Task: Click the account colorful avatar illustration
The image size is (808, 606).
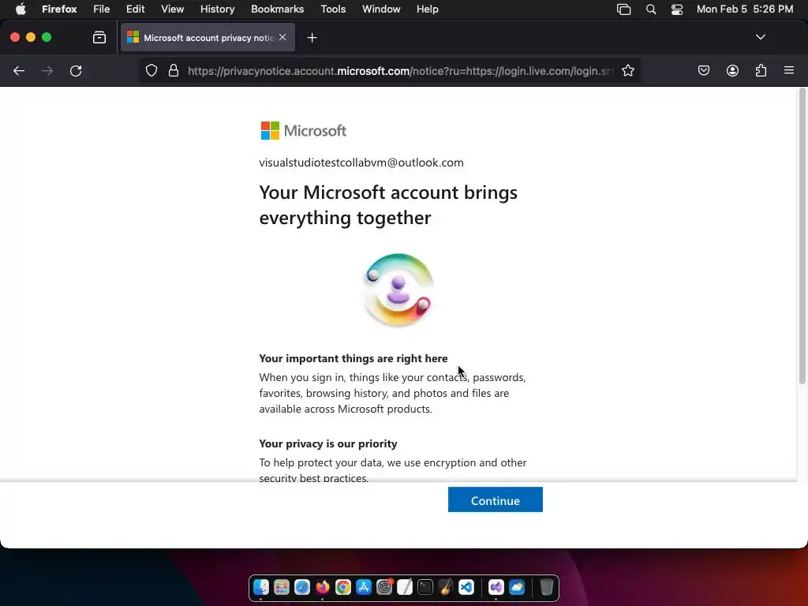Action: click(x=398, y=290)
